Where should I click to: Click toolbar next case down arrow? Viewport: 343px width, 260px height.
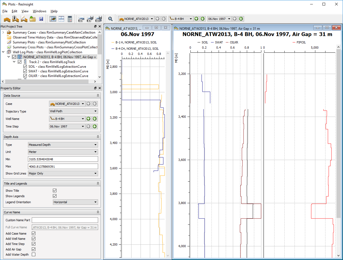click(x=164, y=19)
